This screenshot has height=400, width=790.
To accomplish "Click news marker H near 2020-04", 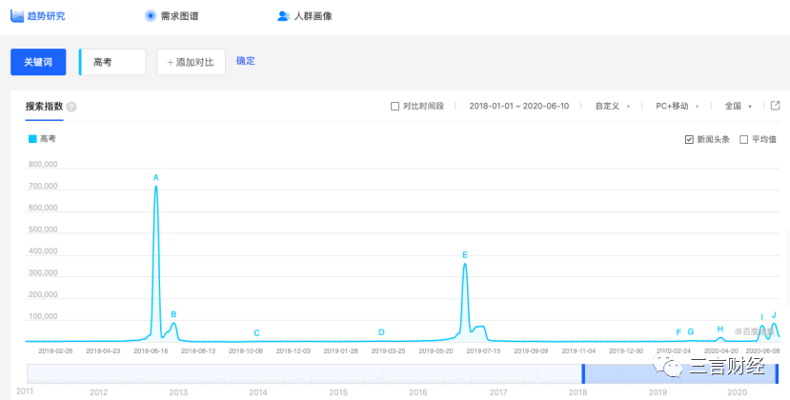I will coord(720,329).
